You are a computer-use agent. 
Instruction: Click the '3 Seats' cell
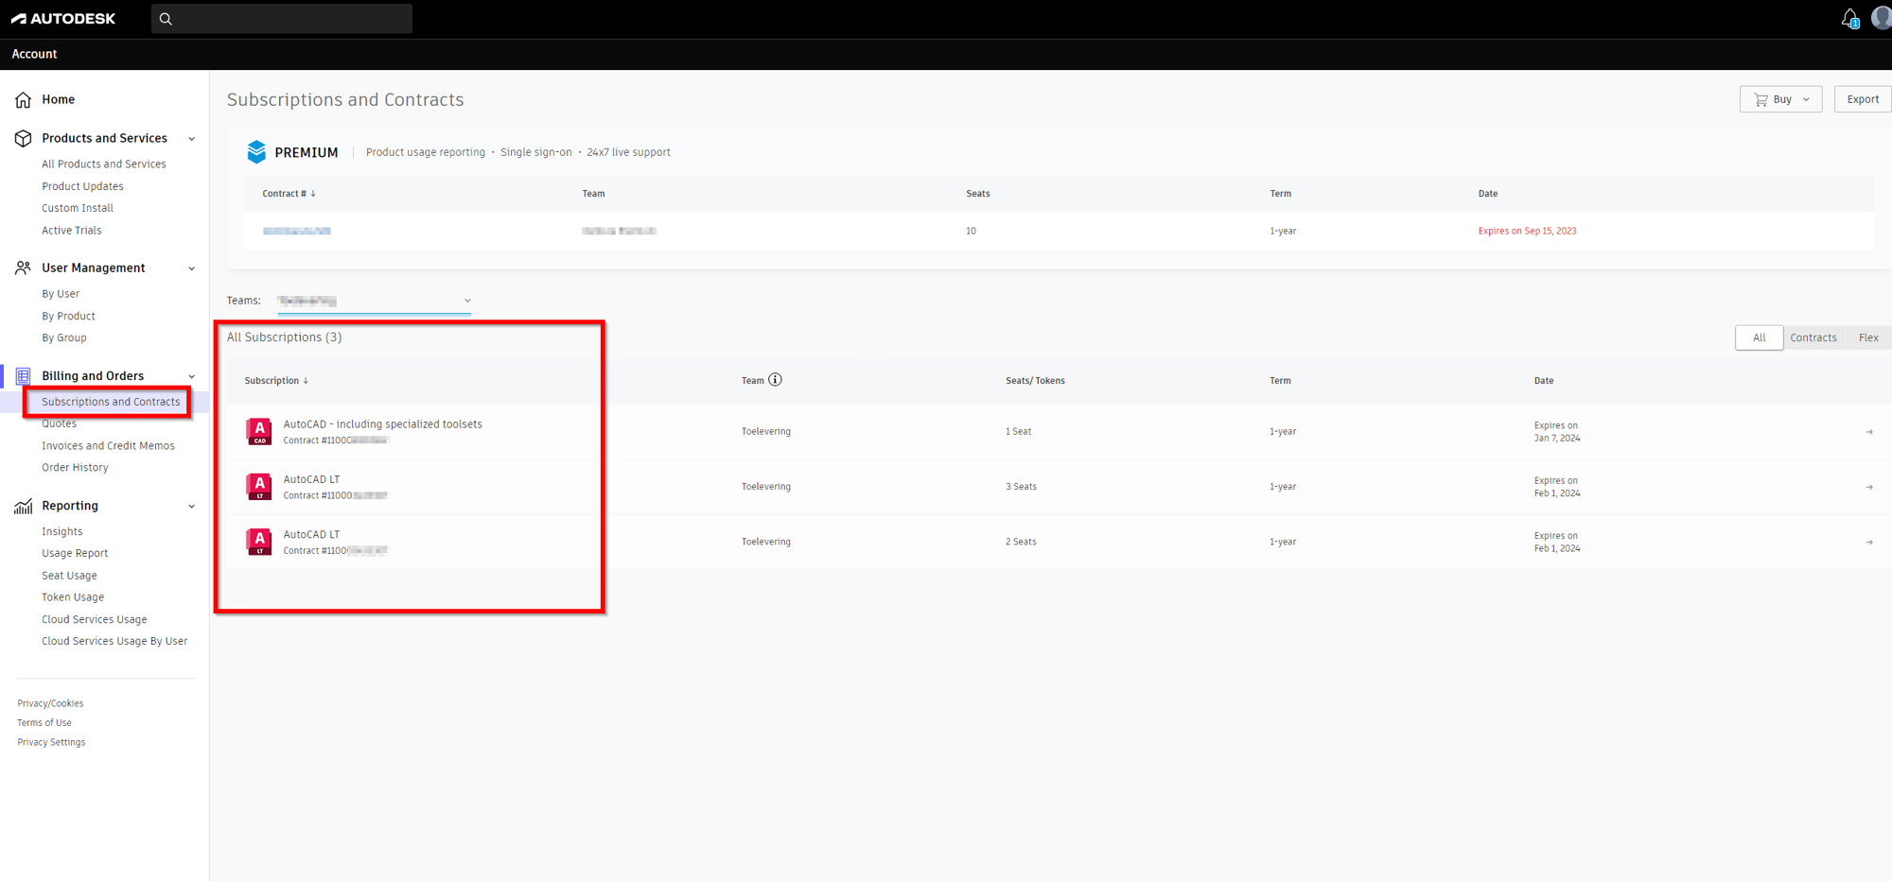(1021, 487)
